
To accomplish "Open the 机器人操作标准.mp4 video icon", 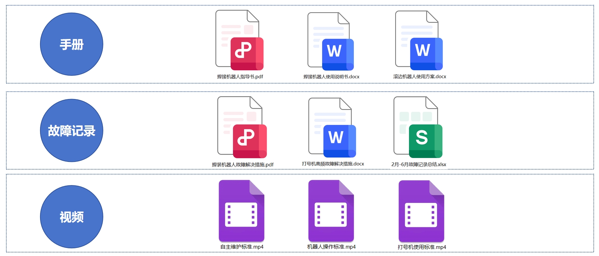I will 331,211.
